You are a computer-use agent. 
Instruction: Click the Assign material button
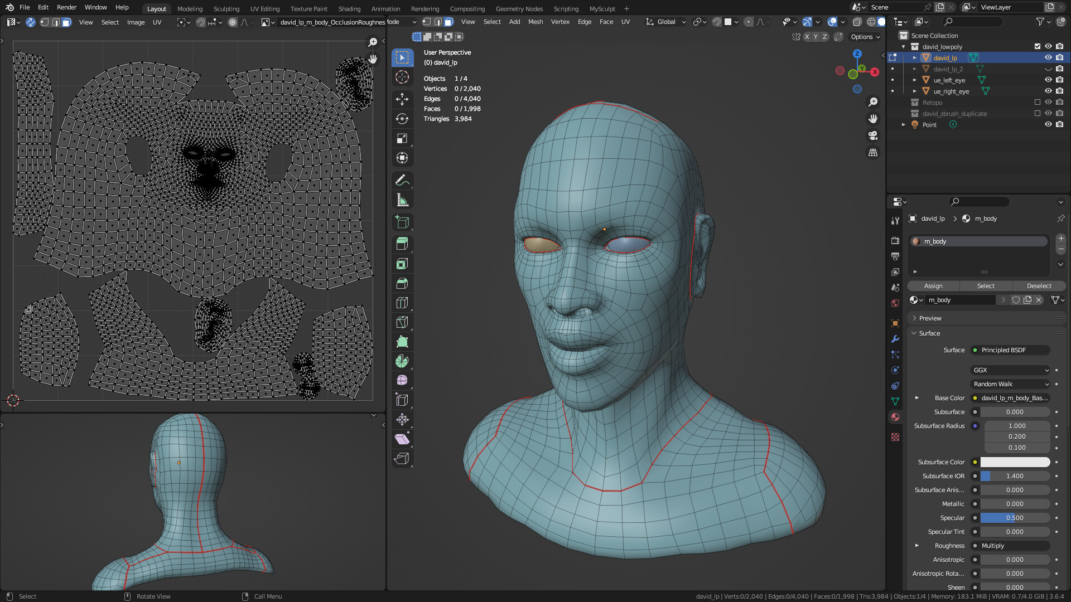pos(933,285)
